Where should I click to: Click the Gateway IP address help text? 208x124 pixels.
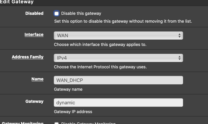[x=73, y=112]
